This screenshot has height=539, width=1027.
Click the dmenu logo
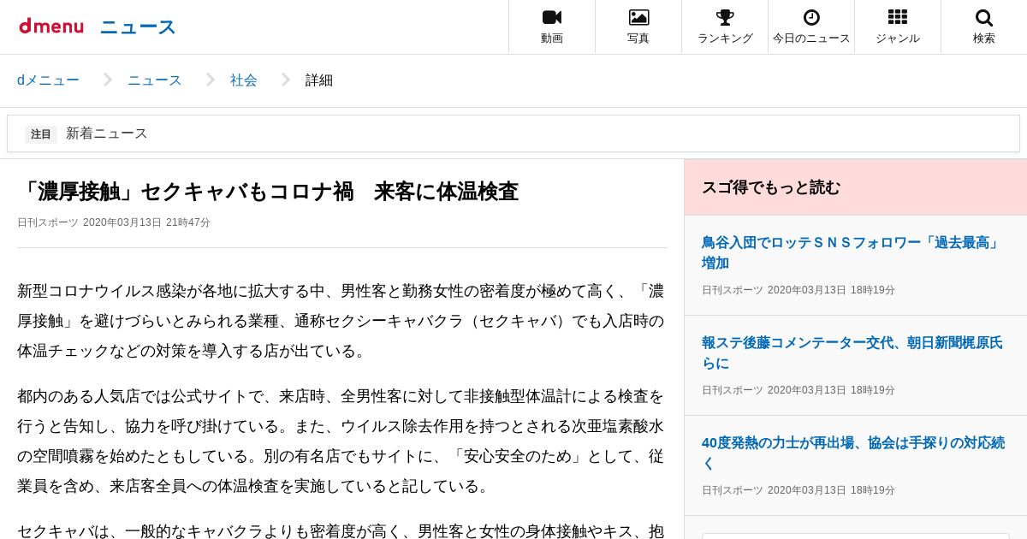(x=51, y=27)
